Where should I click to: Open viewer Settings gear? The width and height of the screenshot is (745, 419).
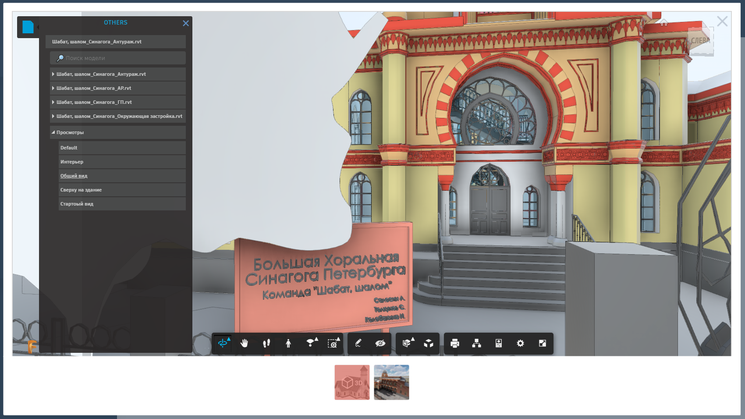pyautogui.click(x=521, y=343)
